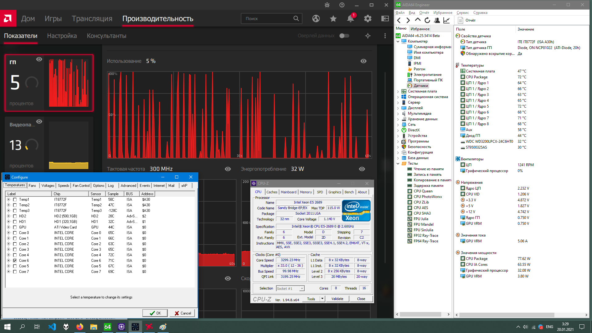Click AIDA64 back navigation arrow

click(x=399, y=20)
